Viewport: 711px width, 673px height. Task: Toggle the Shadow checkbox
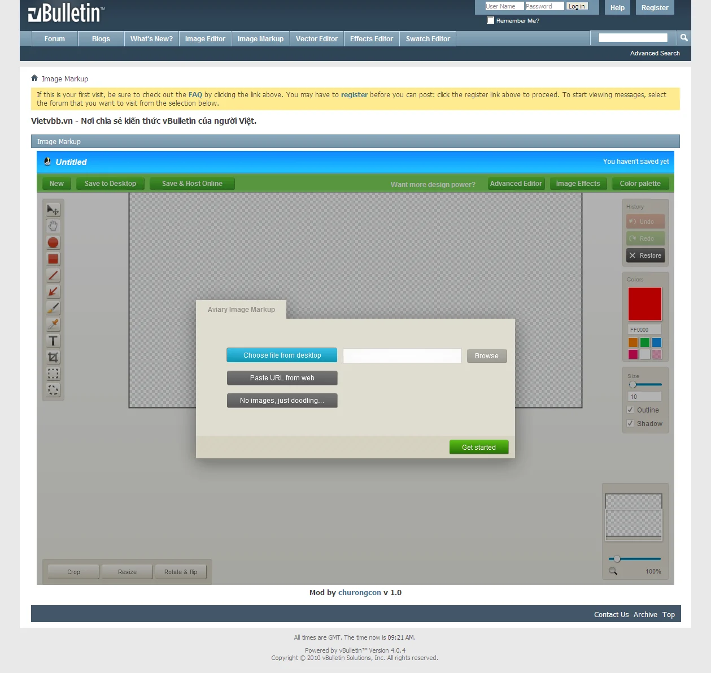pos(630,423)
